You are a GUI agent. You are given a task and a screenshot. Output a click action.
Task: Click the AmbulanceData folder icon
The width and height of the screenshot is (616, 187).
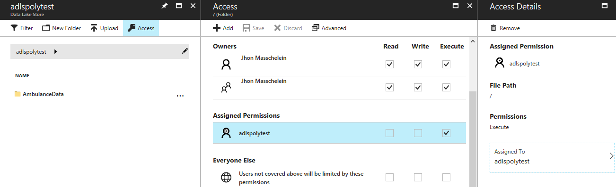[x=18, y=94]
